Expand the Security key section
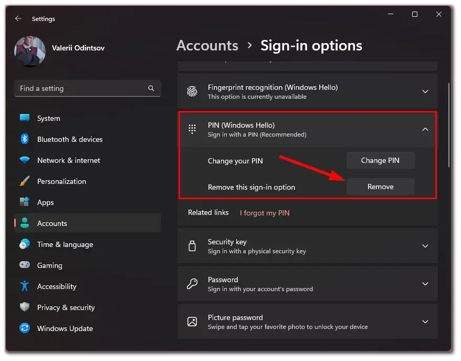This screenshot has width=461, height=361. pyautogui.click(x=425, y=246)
